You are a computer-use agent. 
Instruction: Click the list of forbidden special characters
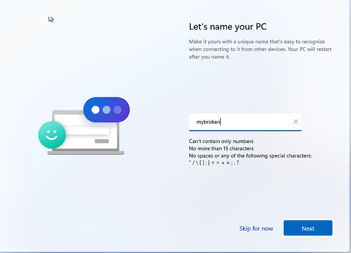click(214, 163)
